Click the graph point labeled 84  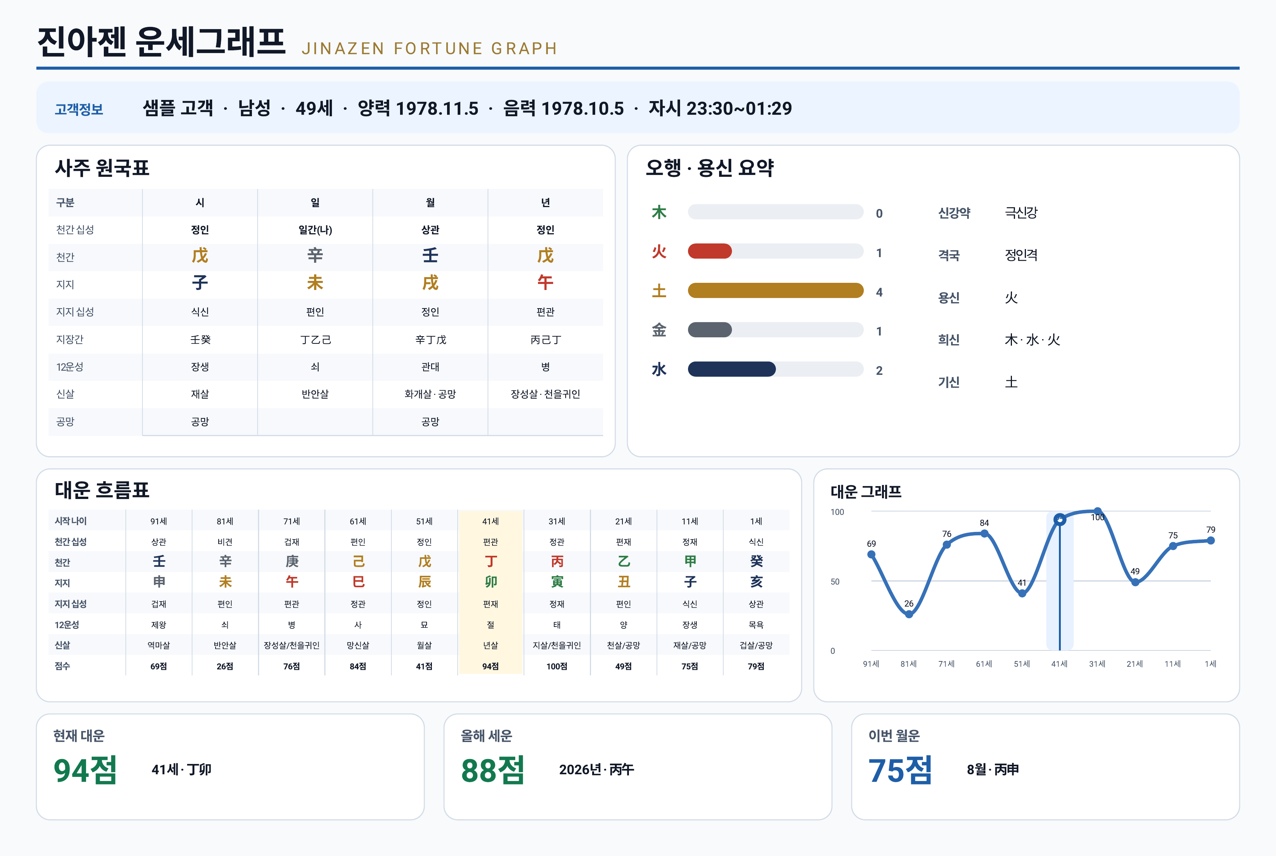coord(984,533)
